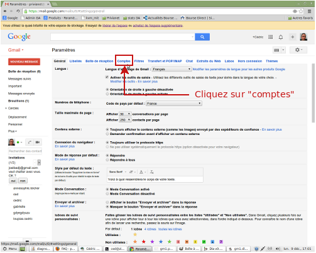Click the Google search input field
The width and height of the screenshot is (316, 253).
[x=123, y=37]
